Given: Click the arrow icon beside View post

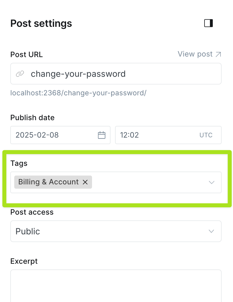Looking at the screenshot, I should click(218, 54).
